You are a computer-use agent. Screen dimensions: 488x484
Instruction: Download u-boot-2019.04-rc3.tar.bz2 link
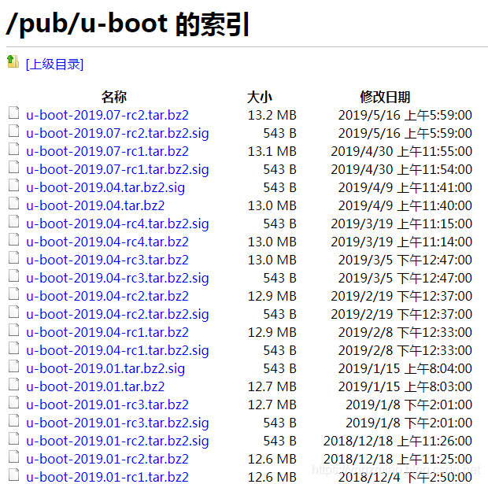coord(107,260)
